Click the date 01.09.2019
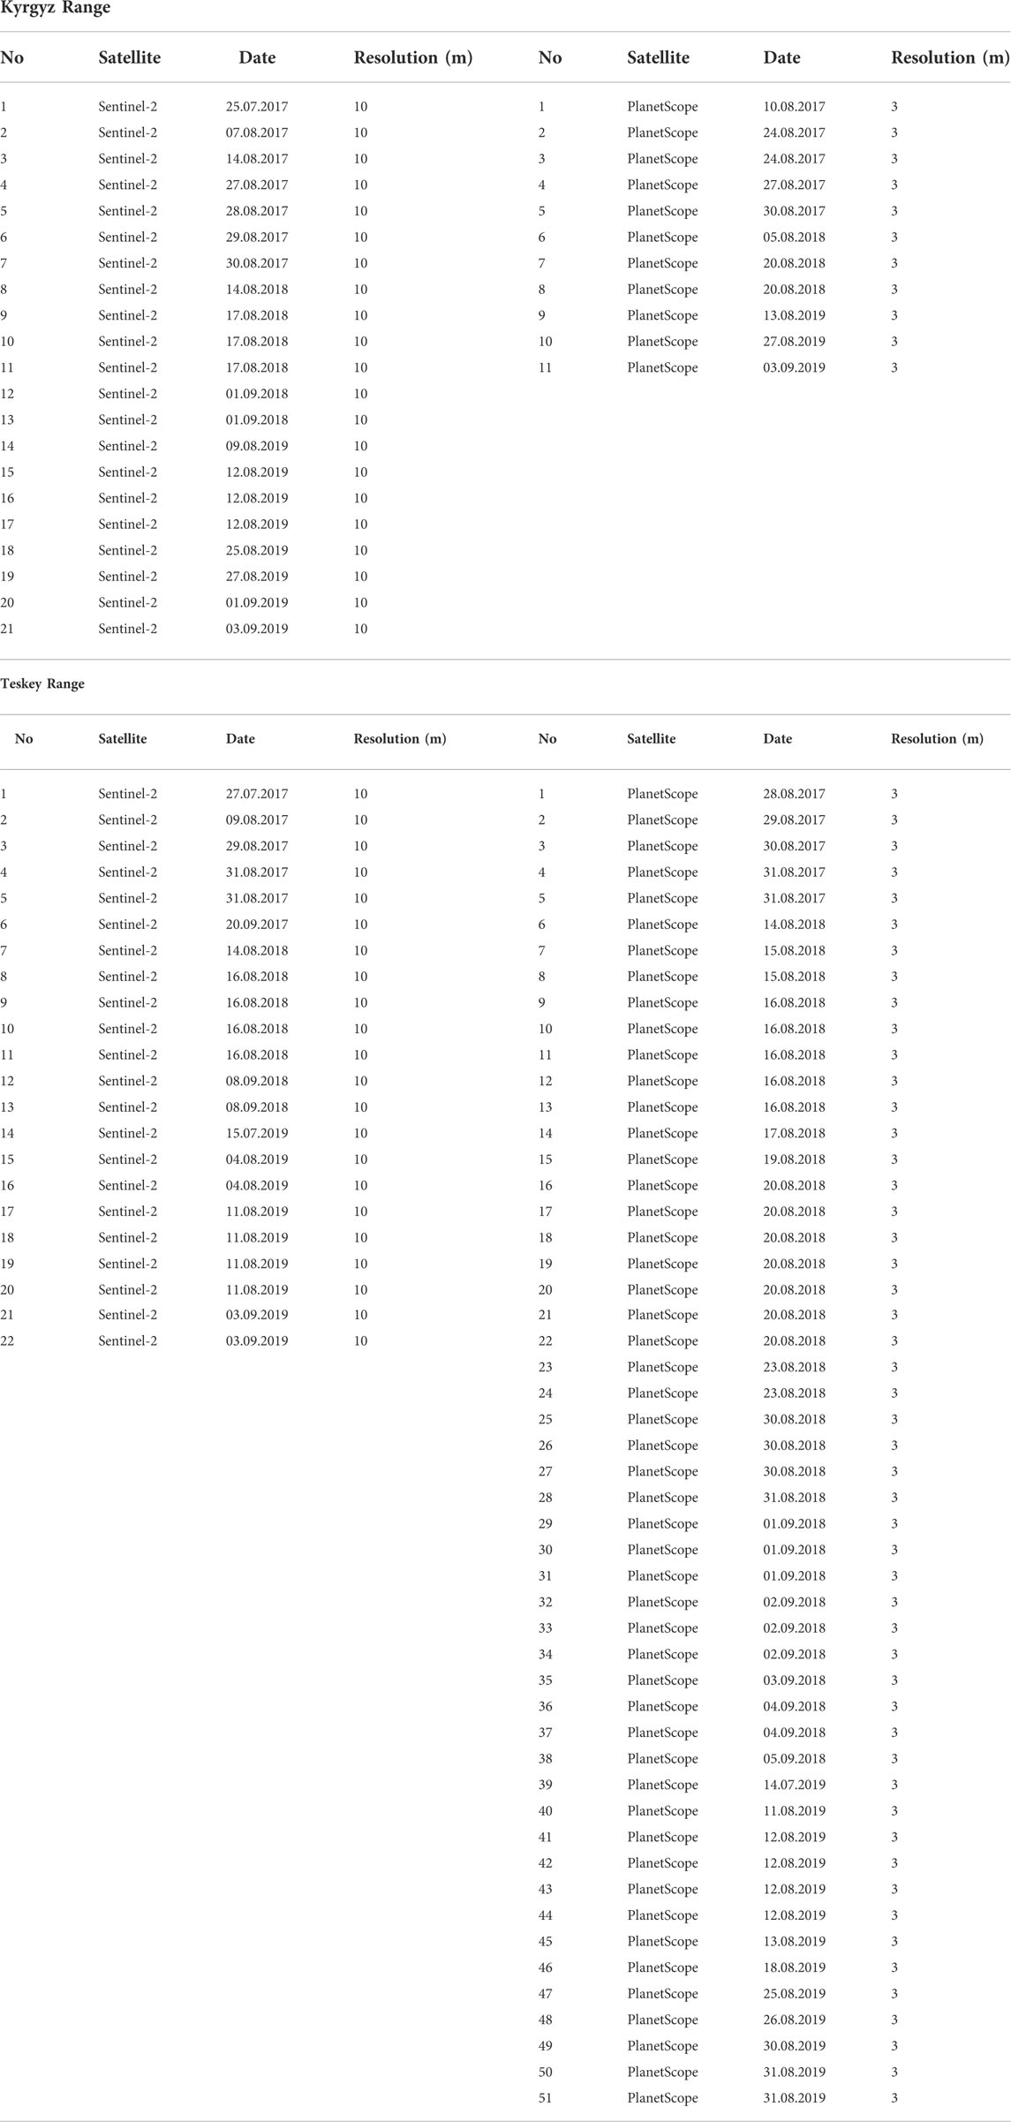This screenshot has width=1011, height=2122. click(257, 602)
